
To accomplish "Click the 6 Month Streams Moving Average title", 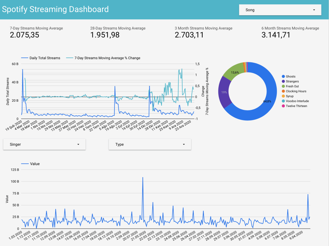I will tap(290, 28).
